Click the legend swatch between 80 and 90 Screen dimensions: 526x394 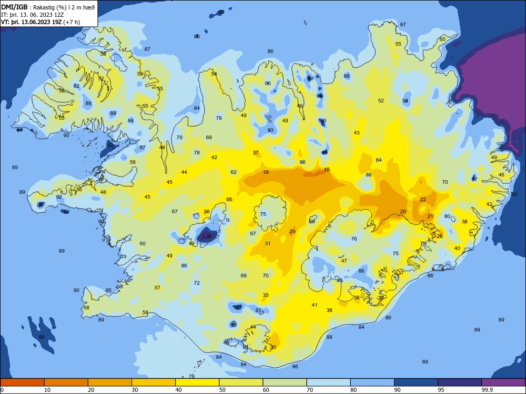[372, 382]
